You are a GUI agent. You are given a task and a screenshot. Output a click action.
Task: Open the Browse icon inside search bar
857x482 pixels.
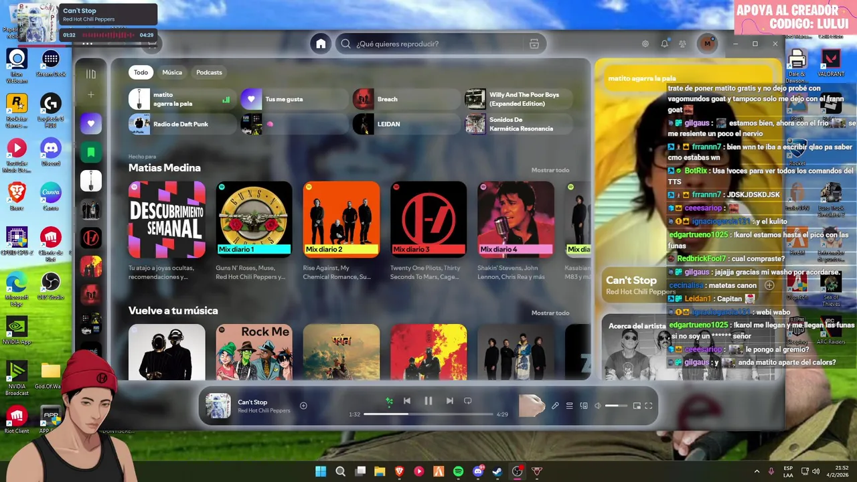coord(534,44)
